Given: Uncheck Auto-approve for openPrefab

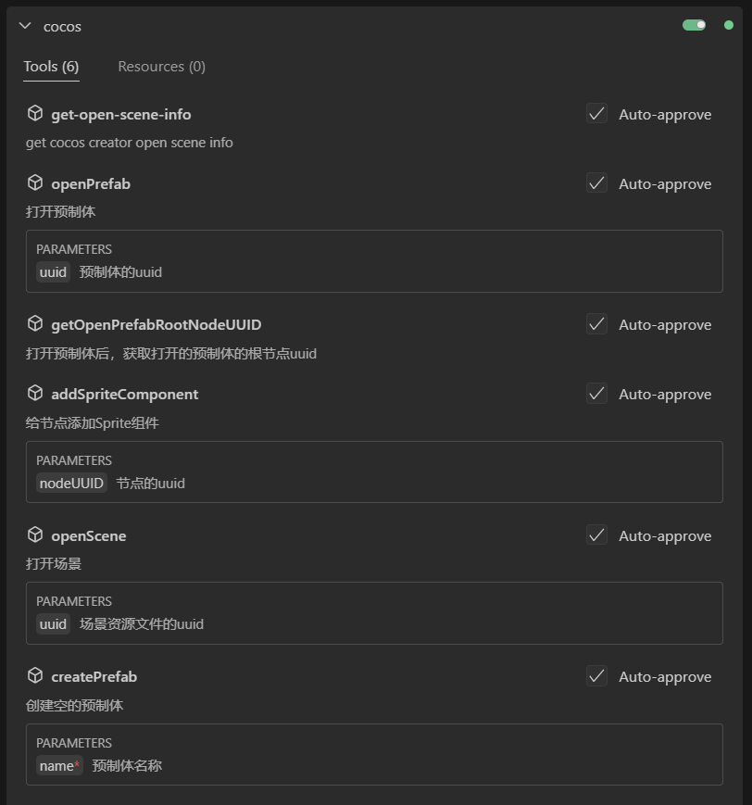Looking at the screenshot, I should [x=596, y=183].
